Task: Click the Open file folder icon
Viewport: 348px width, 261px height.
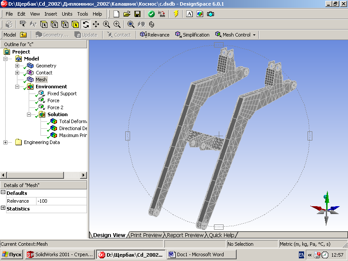Action: click(x=127, y=14)
